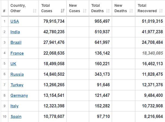
Task: Select Italy total cases 12,323,398
Action: pos(54,106)
